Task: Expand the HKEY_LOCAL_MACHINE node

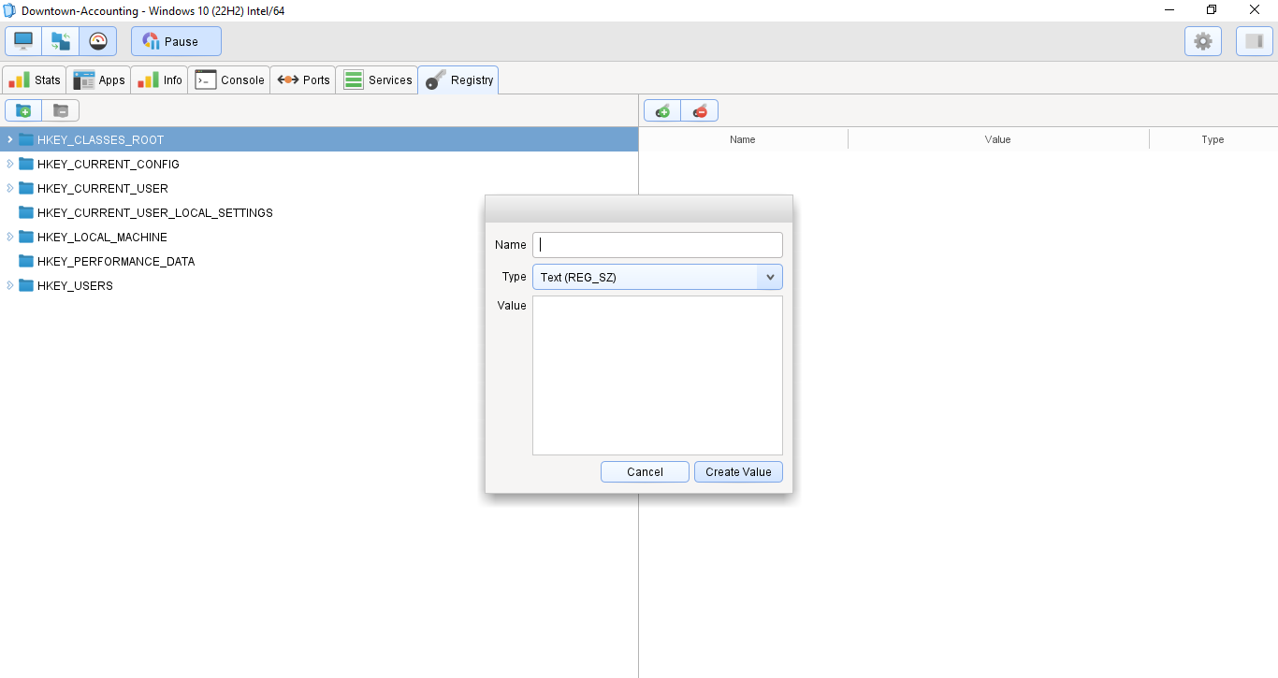Action: [9, 237]
